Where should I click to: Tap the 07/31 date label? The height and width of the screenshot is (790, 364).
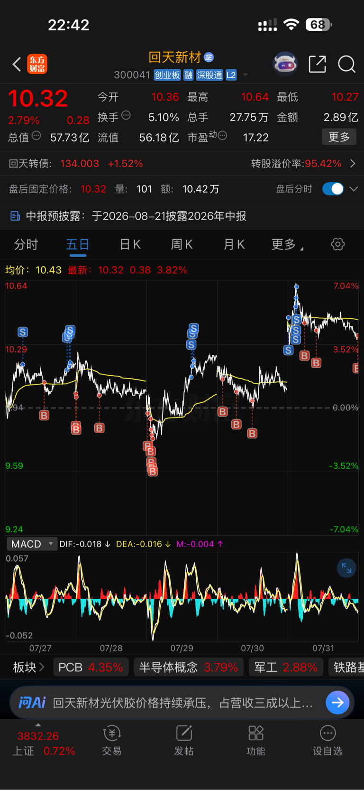click(x=323, y=648)
